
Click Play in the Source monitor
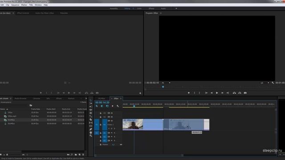[x=69, y=93]
